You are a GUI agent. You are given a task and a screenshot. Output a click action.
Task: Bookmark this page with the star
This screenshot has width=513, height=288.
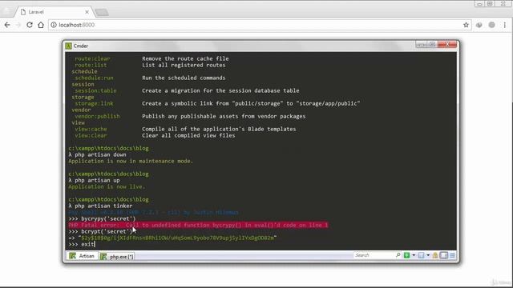click(466, 25)
